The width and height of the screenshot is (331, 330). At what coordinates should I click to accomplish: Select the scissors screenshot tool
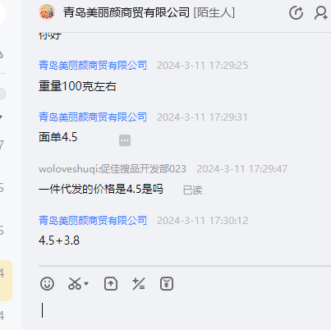tap(75, 284)
